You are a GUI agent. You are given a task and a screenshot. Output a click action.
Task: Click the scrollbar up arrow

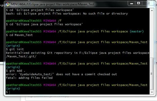[x=152, y=10]
